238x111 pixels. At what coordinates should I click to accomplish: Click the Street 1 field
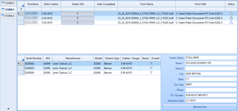click(x=211, y=63)
